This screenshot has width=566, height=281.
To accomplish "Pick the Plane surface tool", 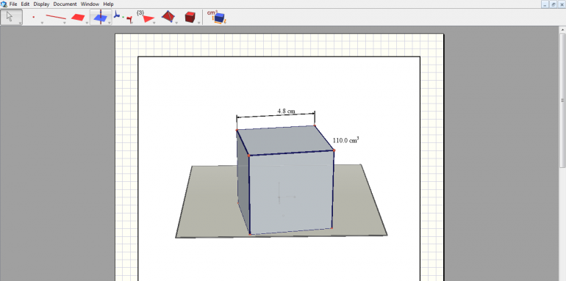I will point(78,17).
